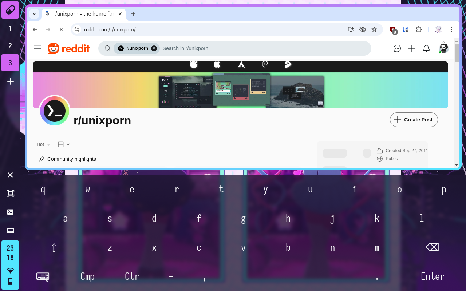
Task: Tap the shift arrow key
Action: tap(54, 248)
